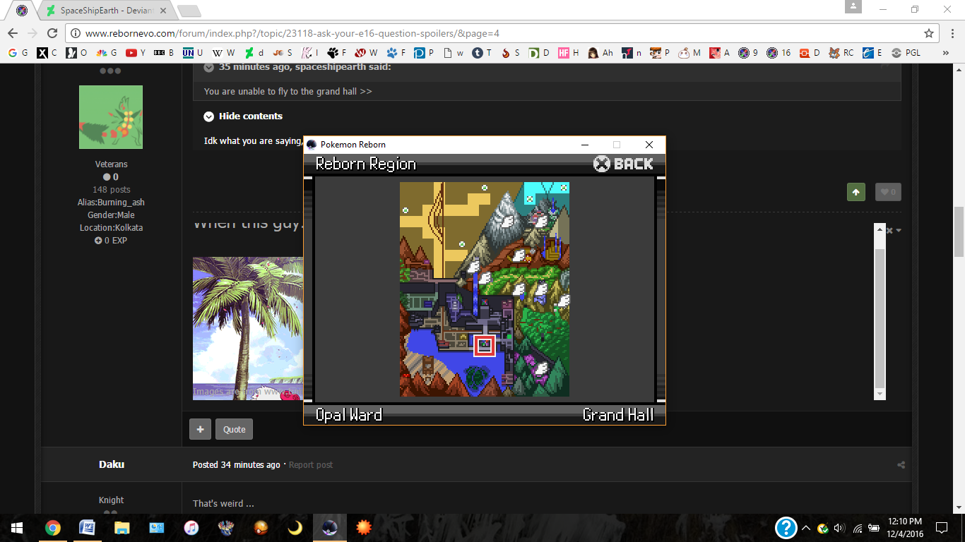The image size is (965, 542).
Task: Select the red-framed Grand Hall map marker
Action: [x=484, y=345]
